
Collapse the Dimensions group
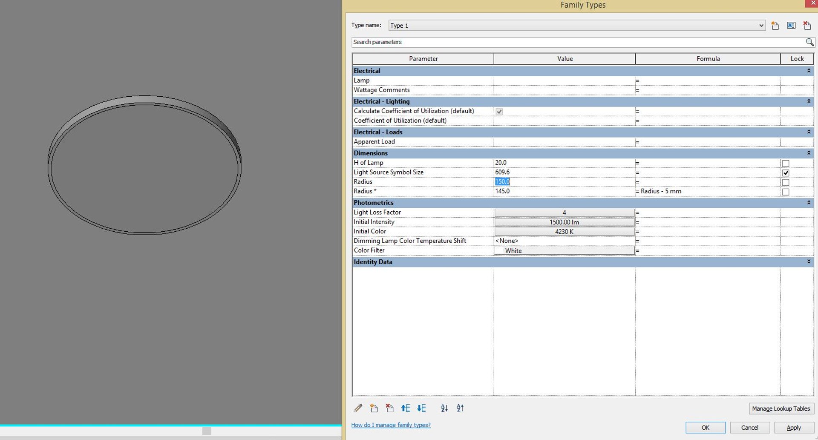coord(809,153)
